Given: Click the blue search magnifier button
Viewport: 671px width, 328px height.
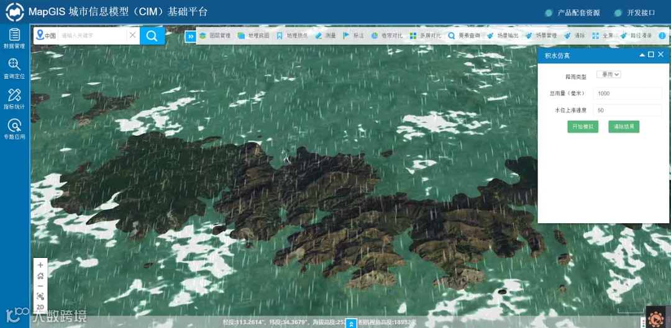Looking at the screenshot, I should (152, 36).
